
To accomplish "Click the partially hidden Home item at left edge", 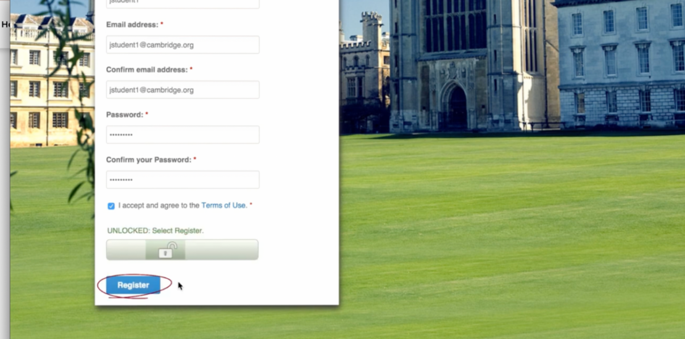I will (5, 25).
